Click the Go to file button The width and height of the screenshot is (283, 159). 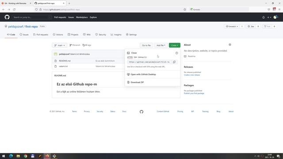(x=146, y=45)
